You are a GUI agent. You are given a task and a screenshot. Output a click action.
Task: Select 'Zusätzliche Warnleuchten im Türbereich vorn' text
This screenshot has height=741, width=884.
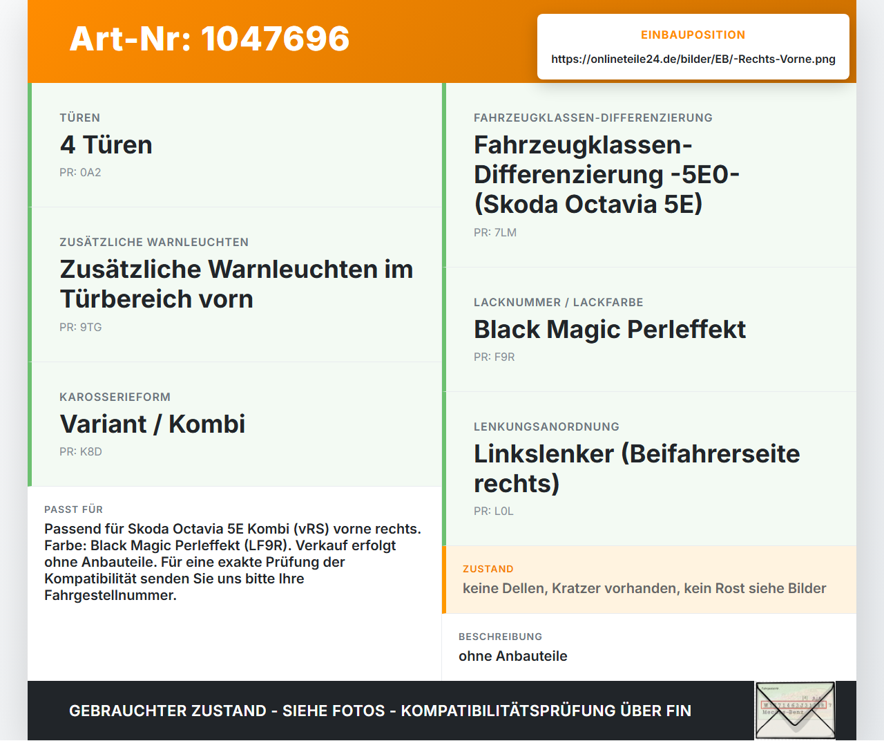point(236,284)
